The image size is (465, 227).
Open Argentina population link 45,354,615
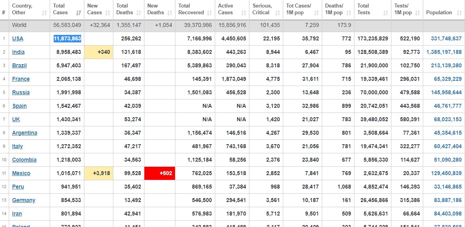click(448, 133)
